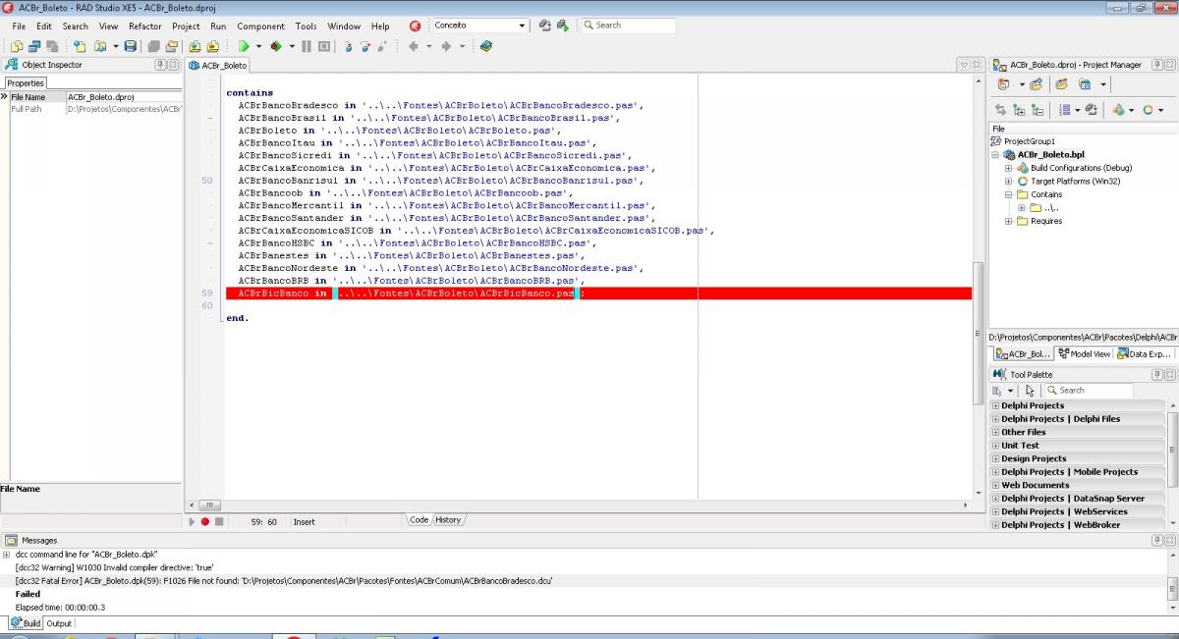Image resolution: width=1179 pixels, height=639 pixels.
Task: Click the IDE Insight search field
Action: 628,26
